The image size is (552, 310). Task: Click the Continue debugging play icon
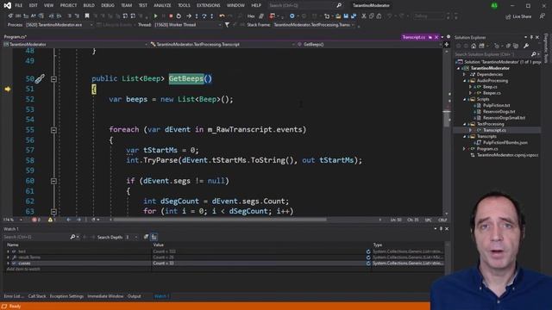[155, 16]
